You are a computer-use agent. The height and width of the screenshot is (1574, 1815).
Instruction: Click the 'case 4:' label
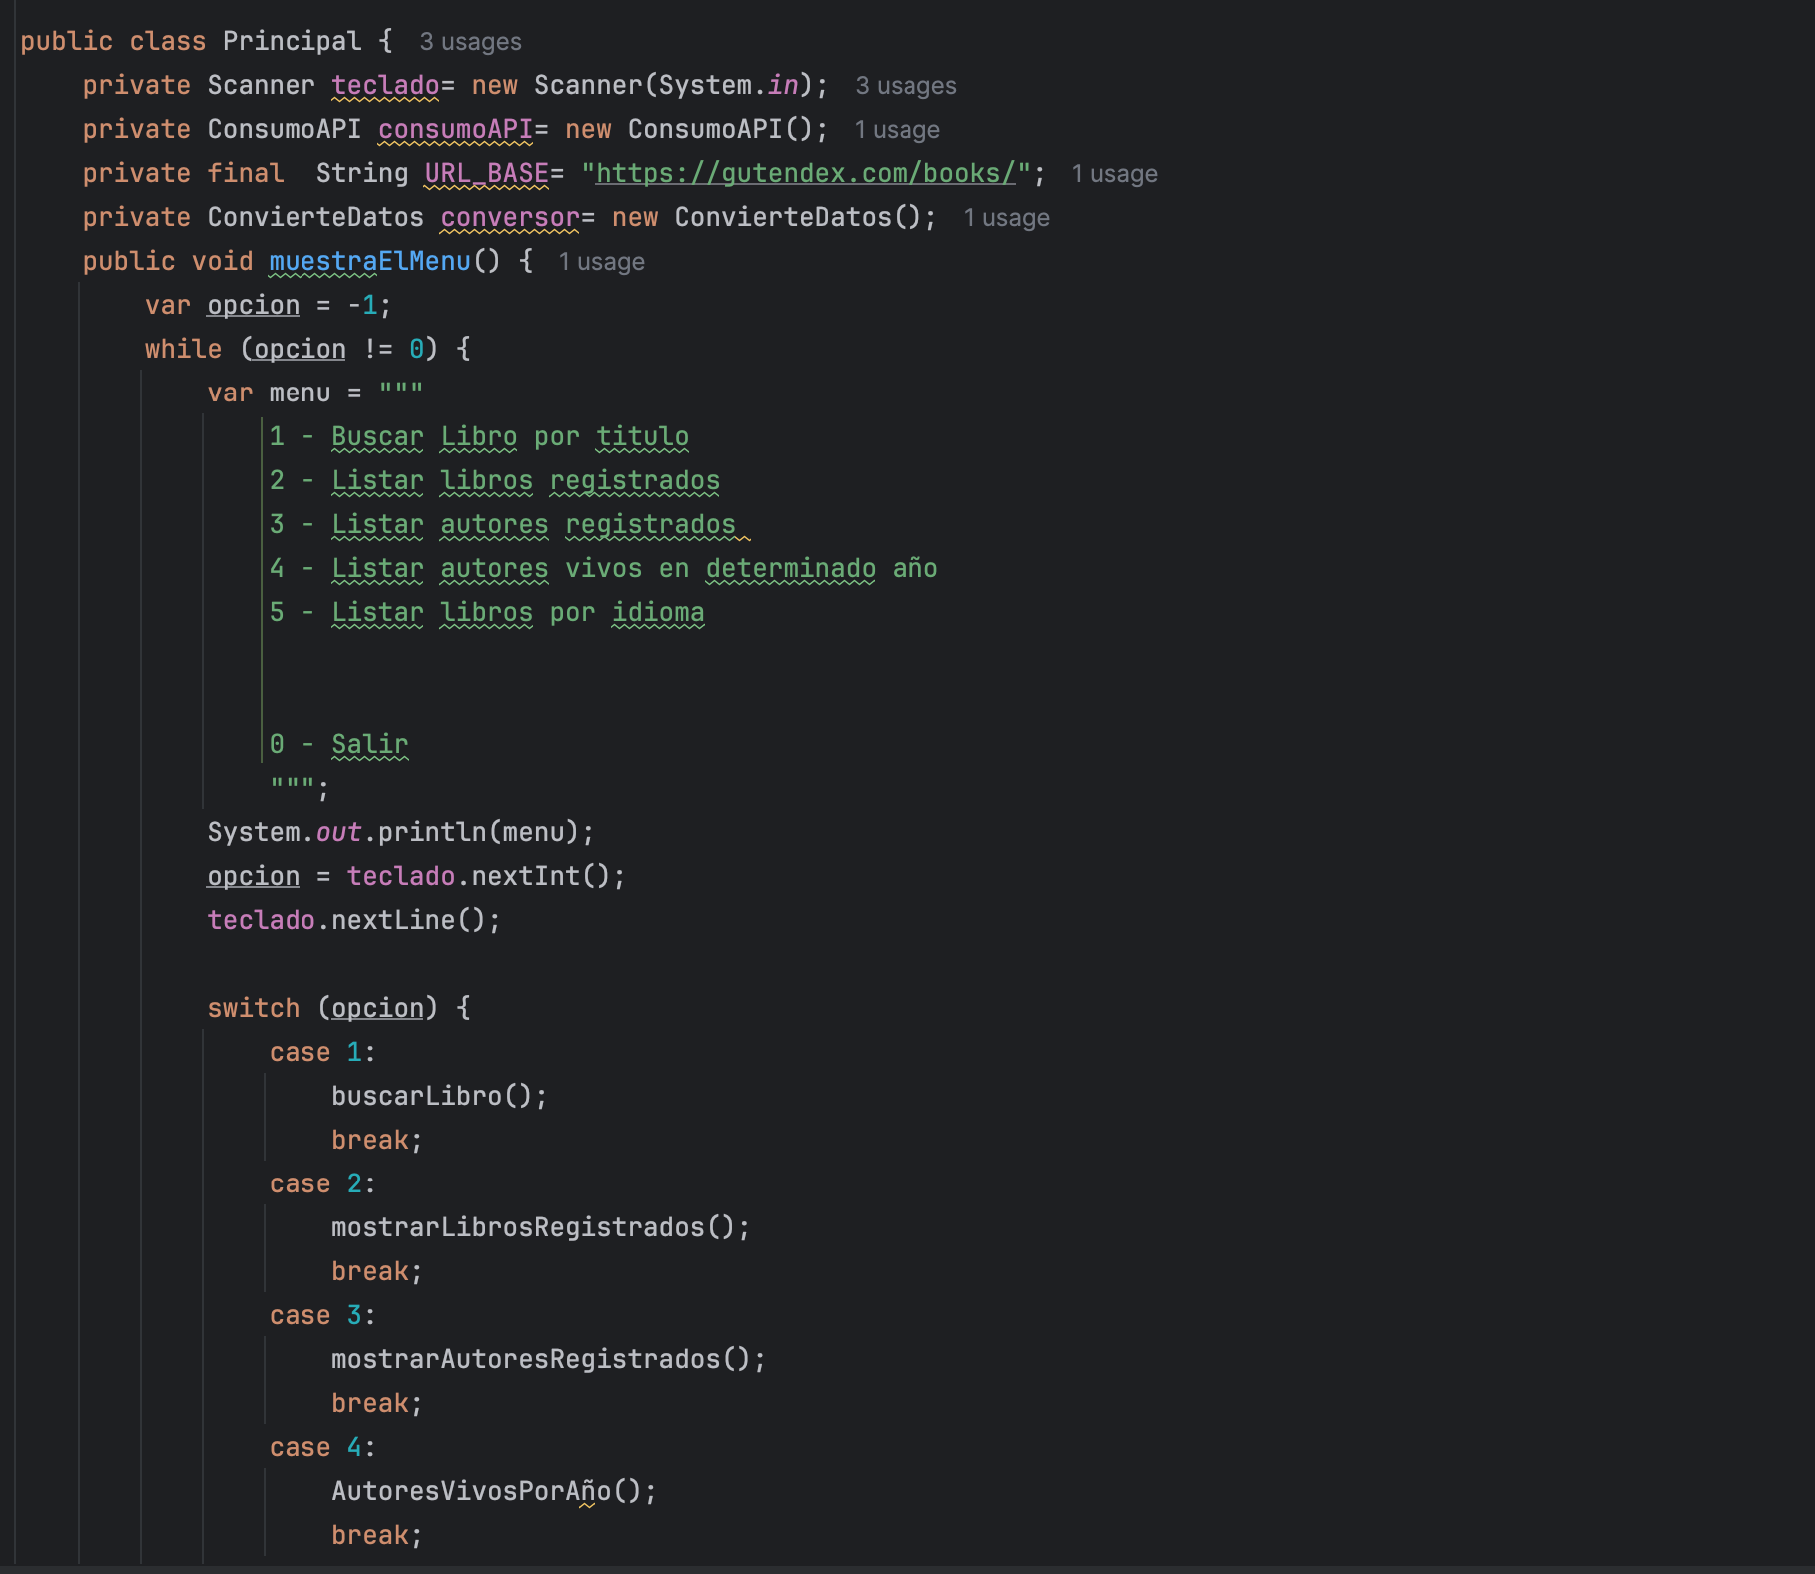(322, 1447)
